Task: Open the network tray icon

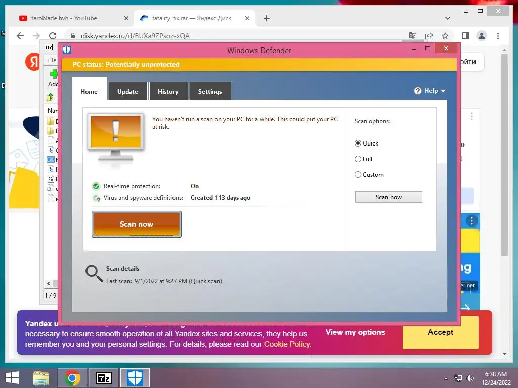Action: click(458, 378)
